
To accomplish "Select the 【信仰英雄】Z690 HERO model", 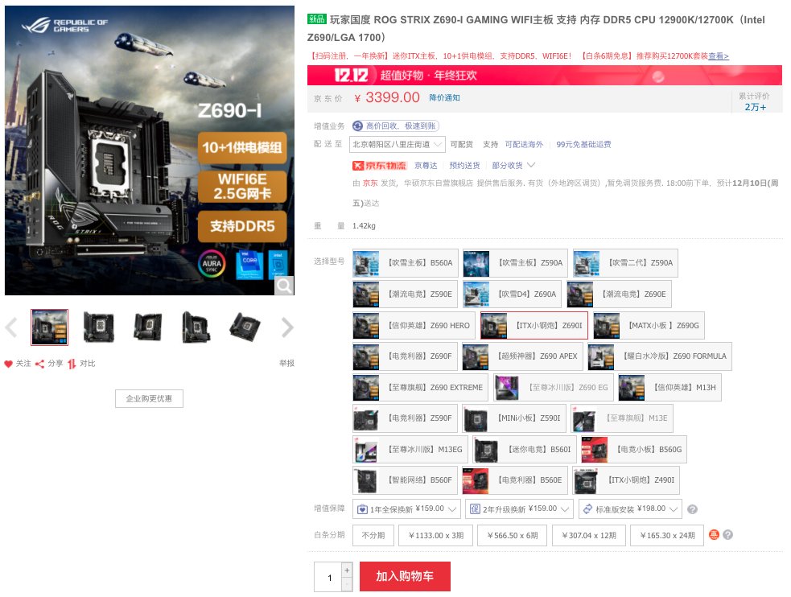I will click(414, 325).
